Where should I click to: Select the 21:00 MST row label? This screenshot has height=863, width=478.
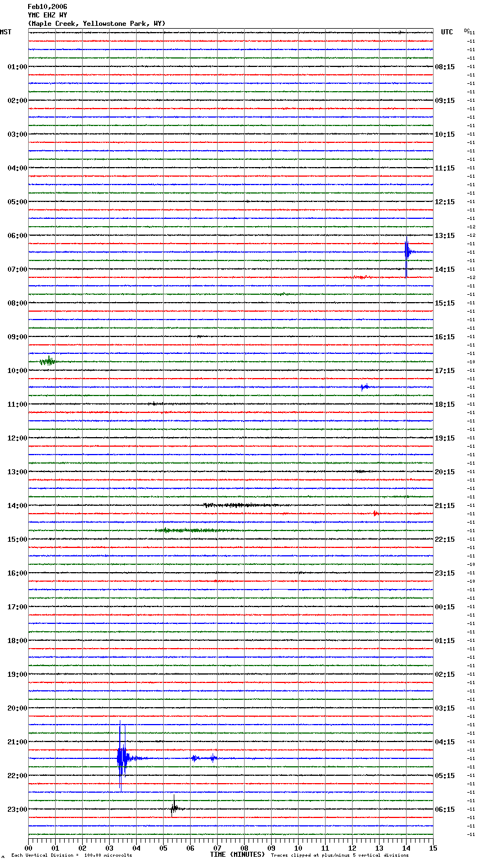[17, 742]
